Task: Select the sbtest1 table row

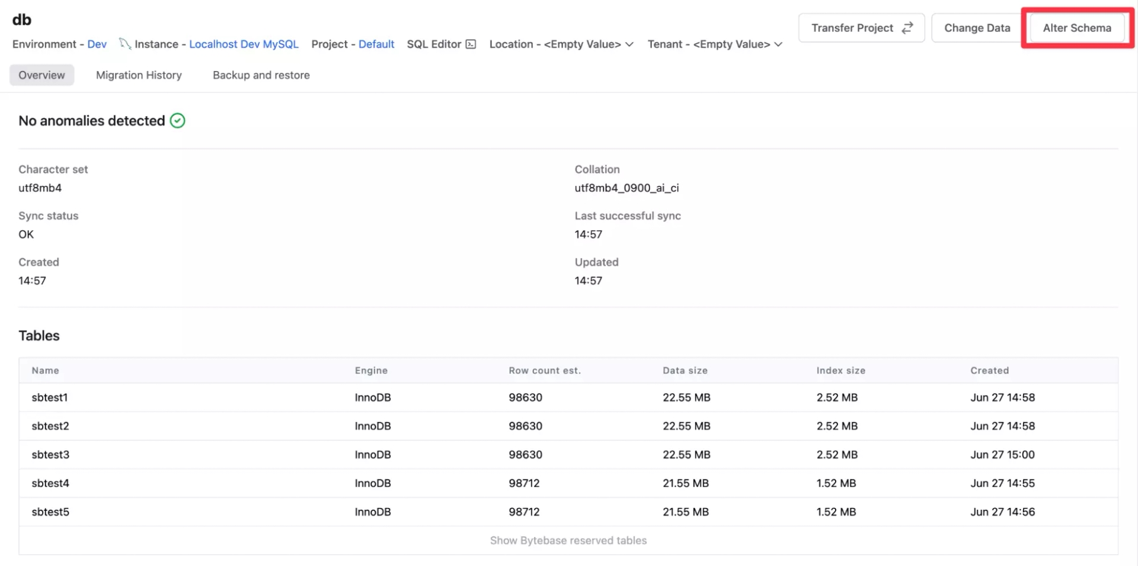Action: click(568, 397)
